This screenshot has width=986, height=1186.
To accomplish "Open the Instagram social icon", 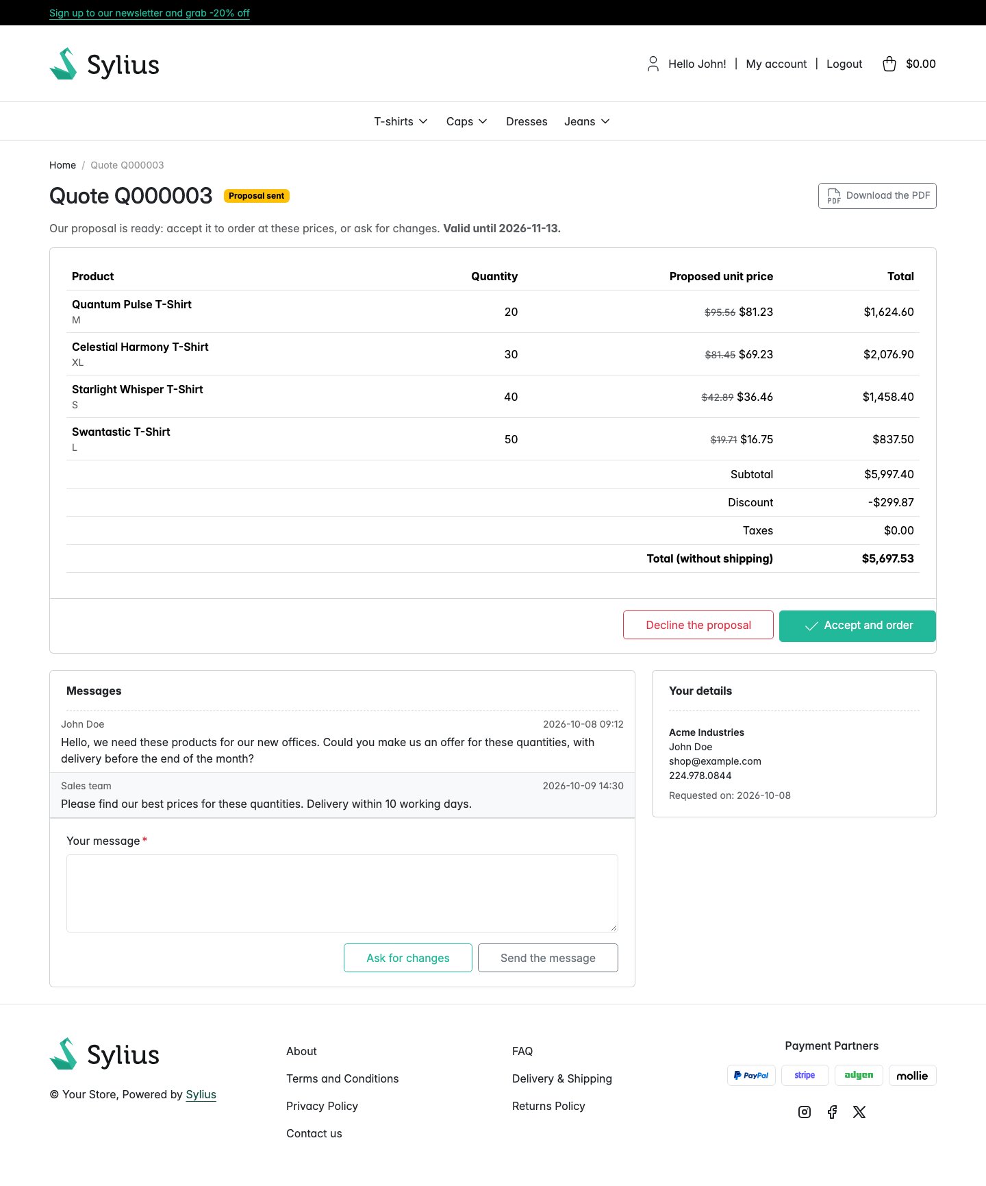I will tap(805, 1112).
